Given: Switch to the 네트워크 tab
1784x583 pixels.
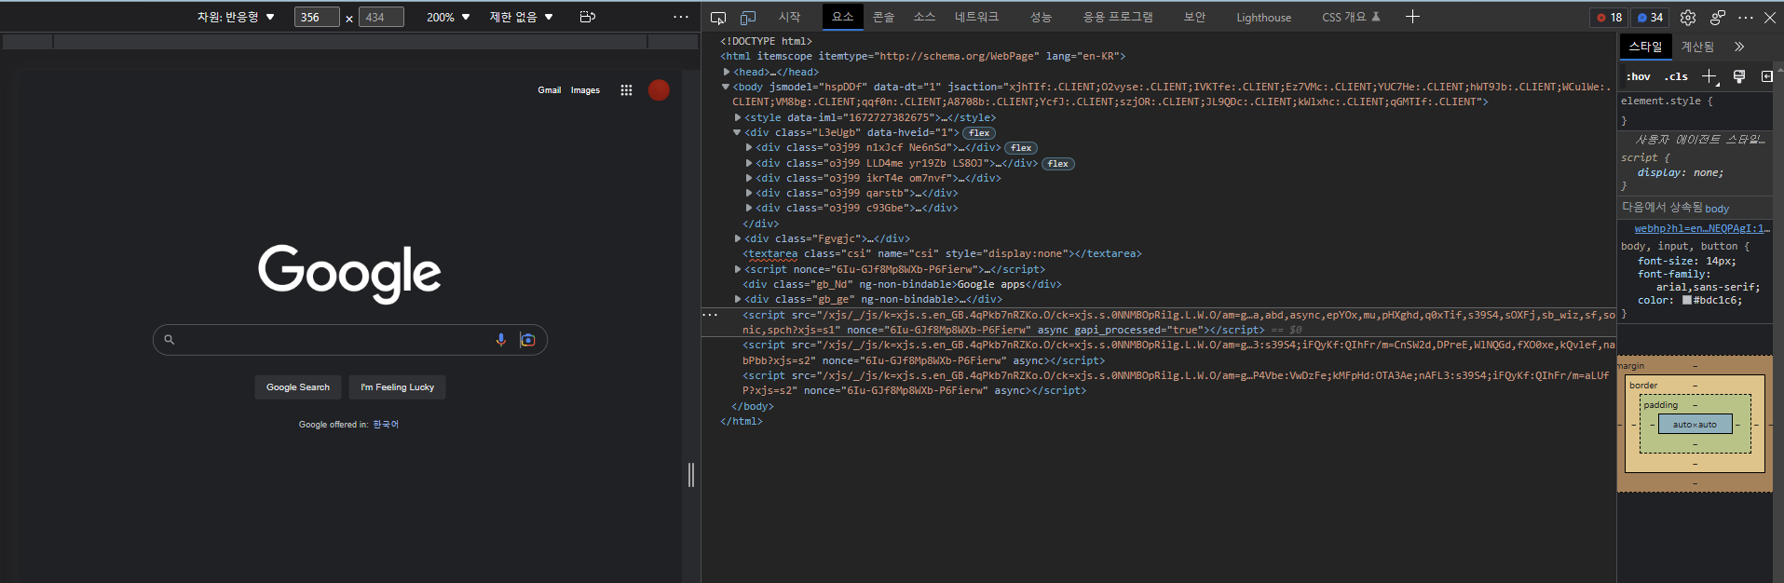Looking at the screenshot, I should tap(976, 17).
